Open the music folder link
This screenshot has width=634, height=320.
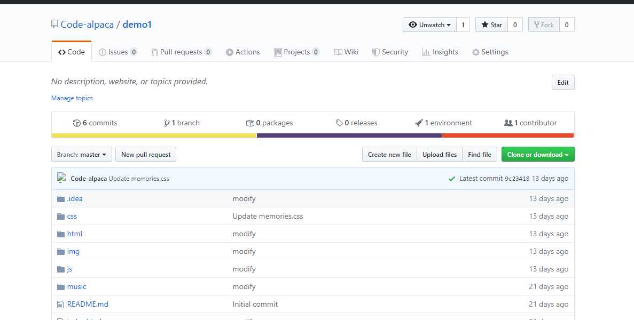pyautogui.click(x=77, y=286)
